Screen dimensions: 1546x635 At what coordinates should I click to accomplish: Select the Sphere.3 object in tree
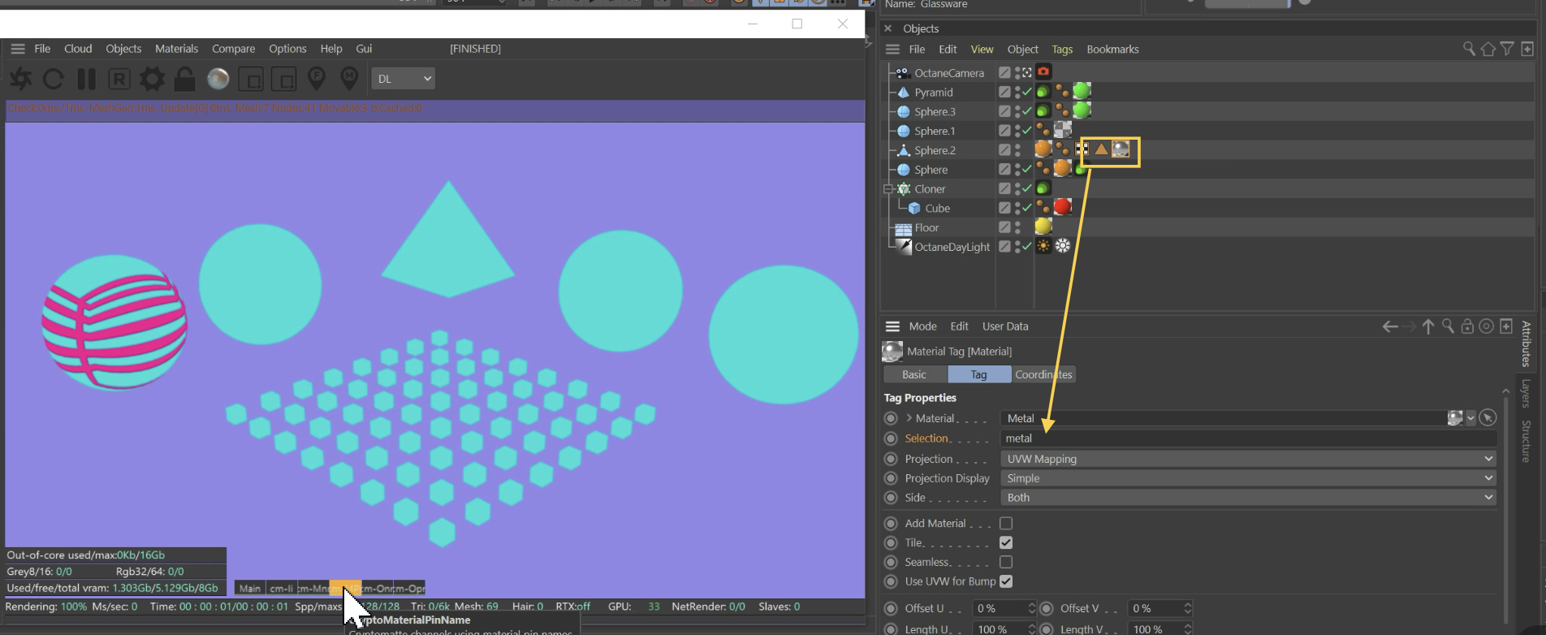[x=935, y=111]
